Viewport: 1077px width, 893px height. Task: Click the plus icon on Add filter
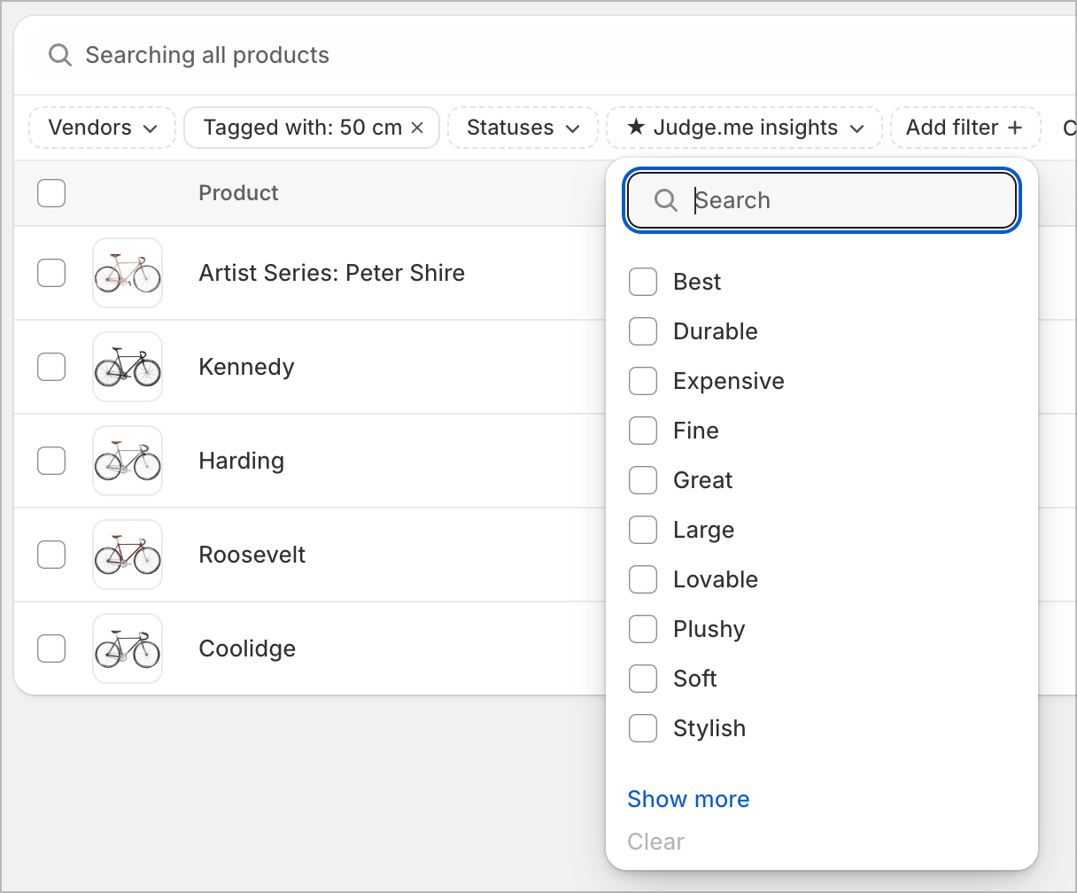[x=1015, y=128]
